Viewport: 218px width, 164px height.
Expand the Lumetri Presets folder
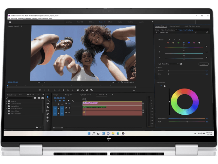click(7, 104)
